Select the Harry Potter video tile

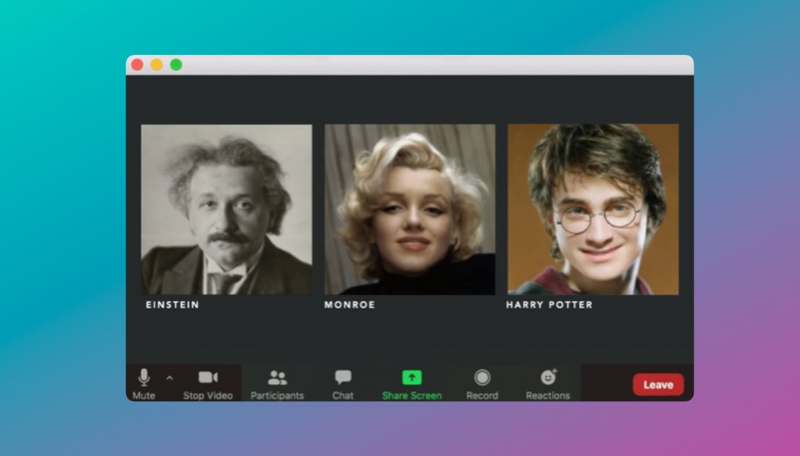[x=593, y=209]
